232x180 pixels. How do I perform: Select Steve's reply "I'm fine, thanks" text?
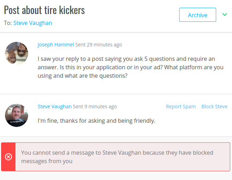pos(96,121)
